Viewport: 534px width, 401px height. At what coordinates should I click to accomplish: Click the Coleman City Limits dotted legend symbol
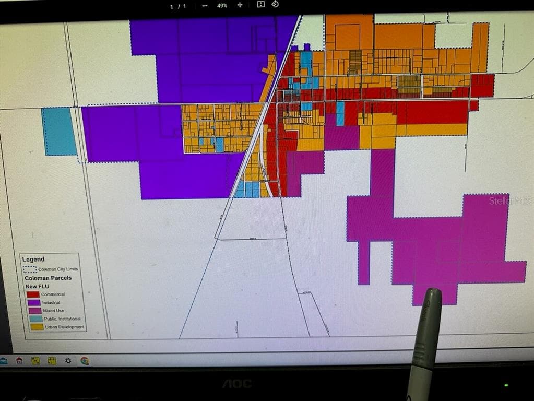[30, 269]
